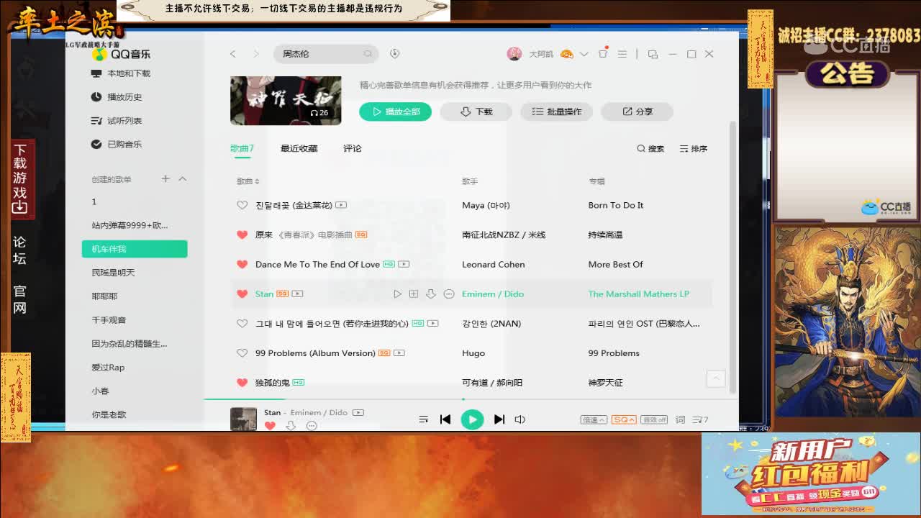The height and width of the screenshot is (518, 921).
Task: Click 搜索 search within playlist
Action: point(650,148)
